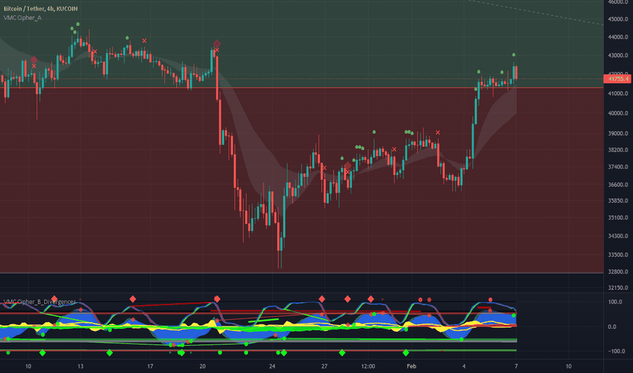Image resolution: width=633 pixels, height=373 pixels.
Task: Click the 0.0 oscillator scale label
Action: click(612, 327)
